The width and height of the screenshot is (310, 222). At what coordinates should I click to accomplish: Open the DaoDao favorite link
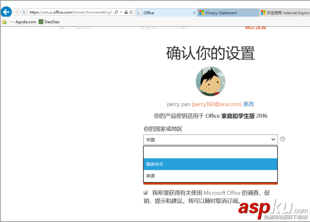[49, 22]
